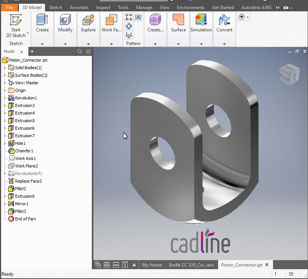
Task: Select the Mirror tool in the Pattern panel
Action: (x=138, y=17)
